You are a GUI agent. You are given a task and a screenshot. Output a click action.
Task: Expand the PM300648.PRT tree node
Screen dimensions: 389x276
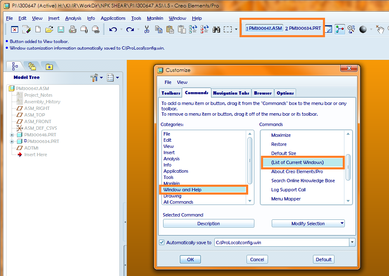[x=12, y=135]
